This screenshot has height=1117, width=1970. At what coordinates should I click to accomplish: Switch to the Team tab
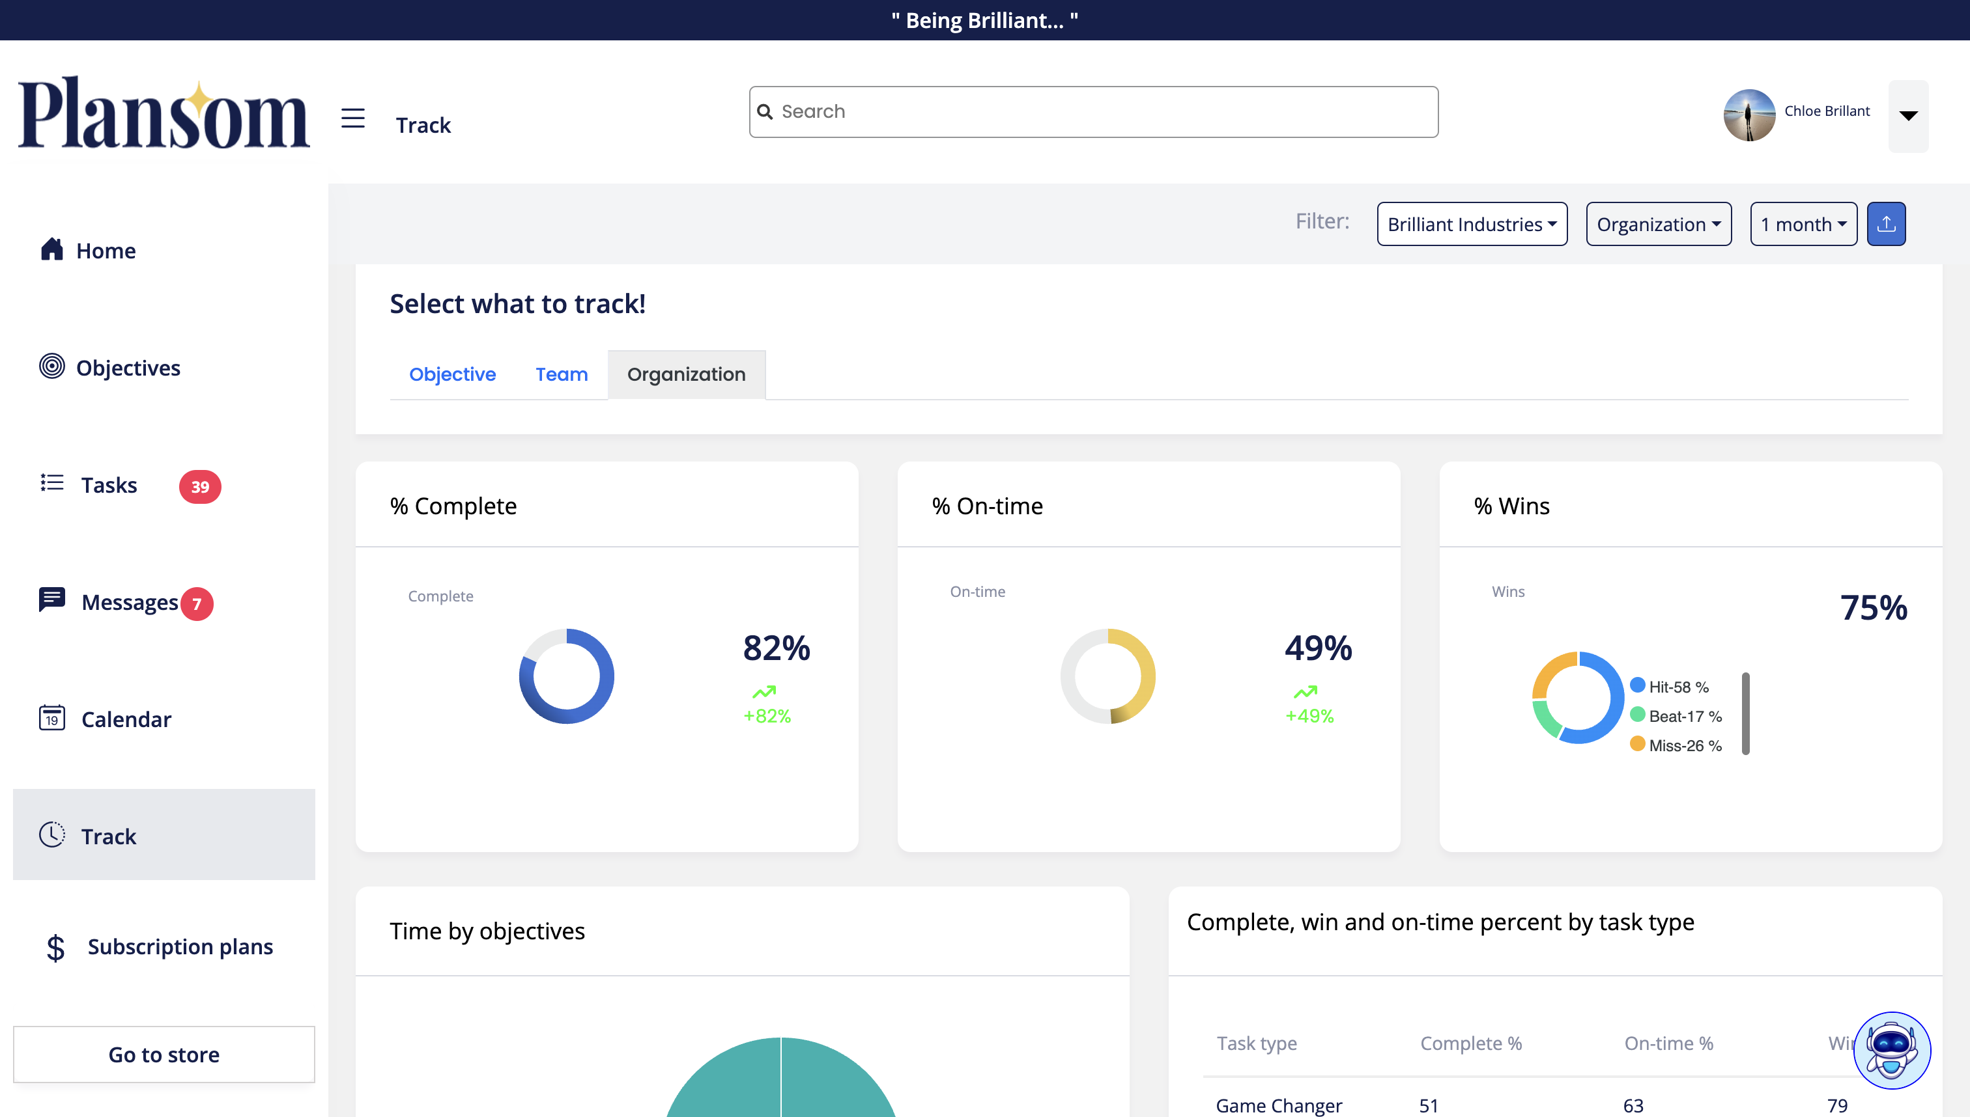[x=561, y=374]
